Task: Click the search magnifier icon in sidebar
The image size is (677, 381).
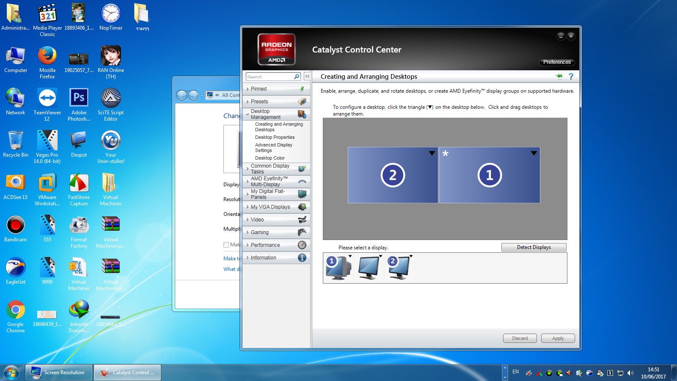Action: (297, 77)
